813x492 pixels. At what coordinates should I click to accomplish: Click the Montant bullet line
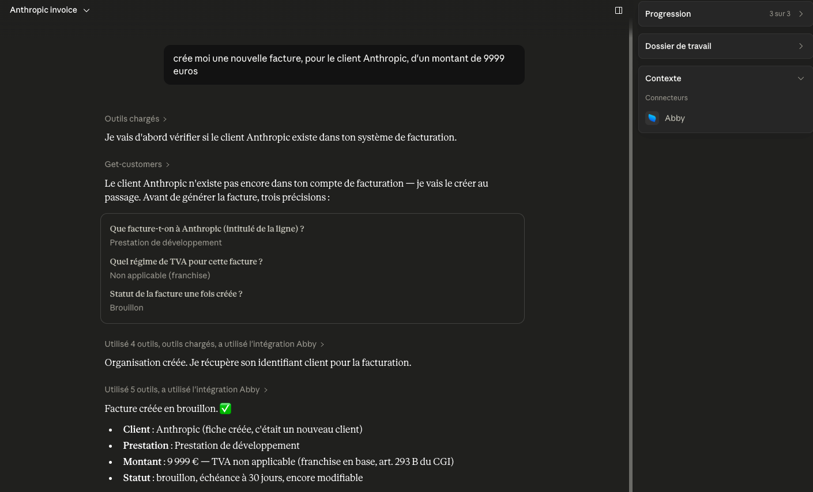tap(288, 461)
